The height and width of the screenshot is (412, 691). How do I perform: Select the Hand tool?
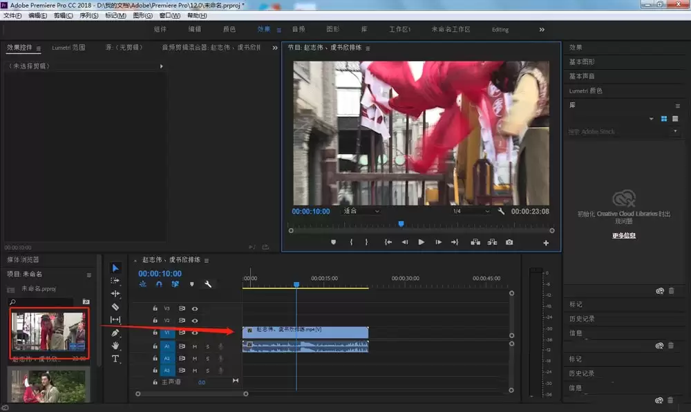pos(115,346)
